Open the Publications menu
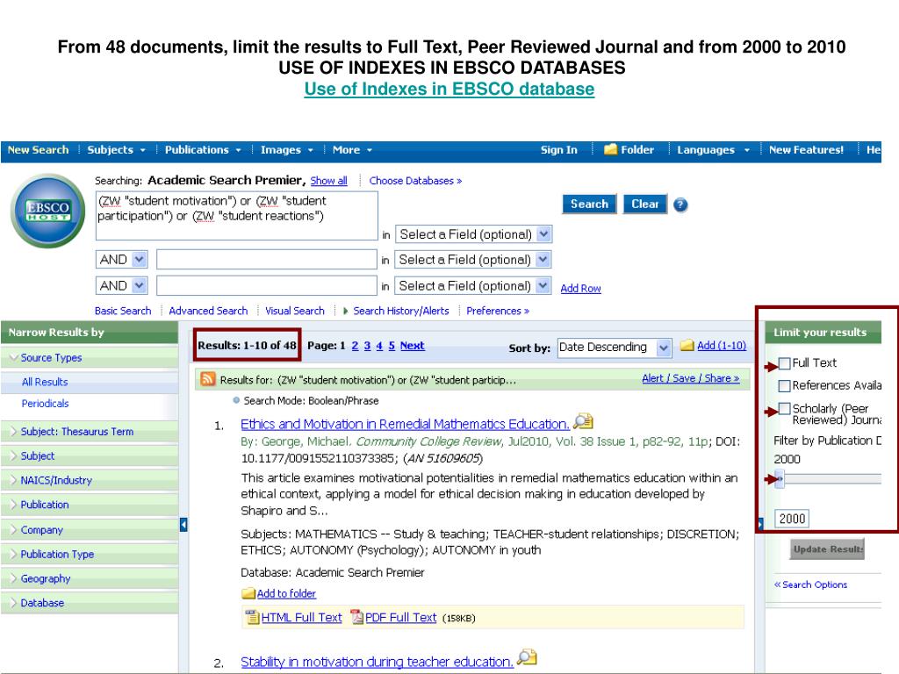The width and height of the screenshot is (899, 674). (203, 149)
